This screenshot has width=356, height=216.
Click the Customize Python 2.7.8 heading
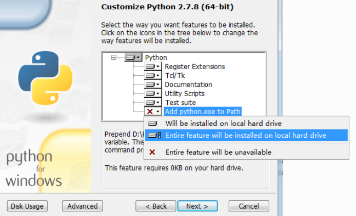pyautogui.click(x=167, y=7)
